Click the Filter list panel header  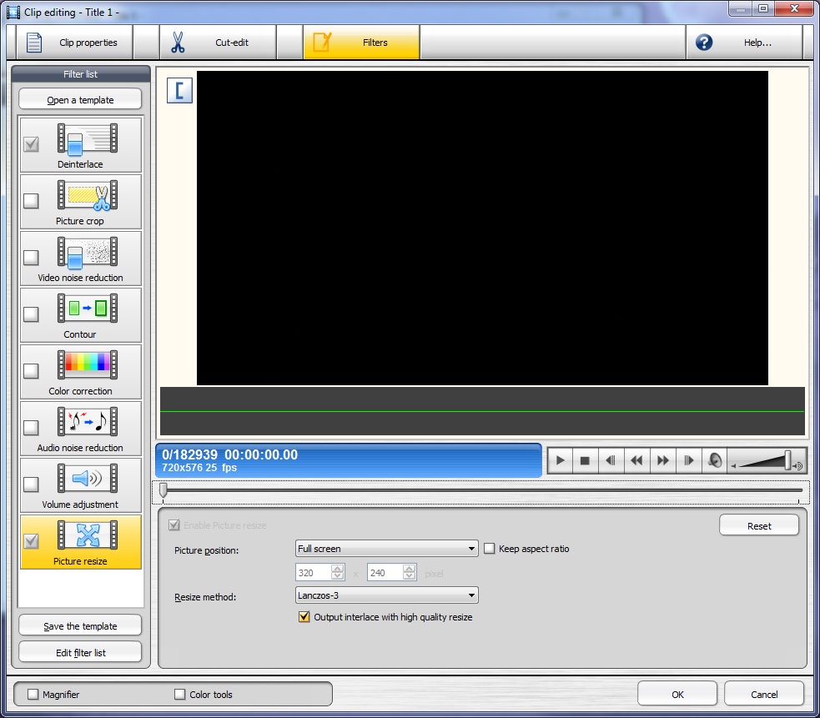[81, 73]
